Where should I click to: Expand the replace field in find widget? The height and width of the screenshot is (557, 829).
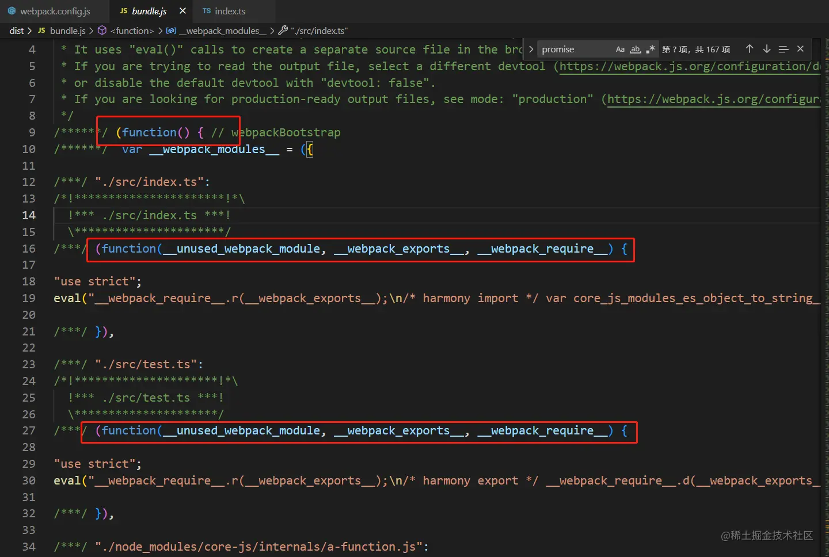click(x=531, y=49)
